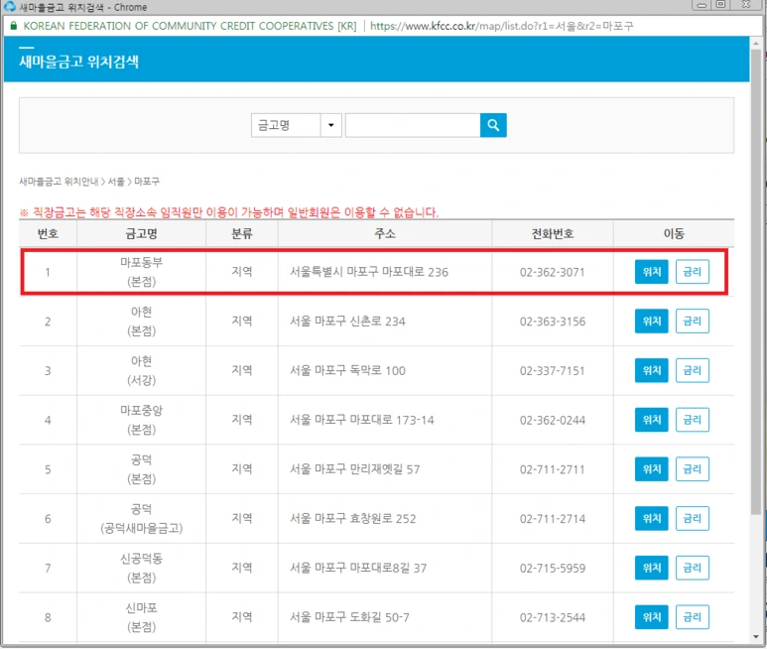The width and height of the screenshot is (767, 649).
Task: Maximize the Chrome popup window
Action: coord(720,4)
